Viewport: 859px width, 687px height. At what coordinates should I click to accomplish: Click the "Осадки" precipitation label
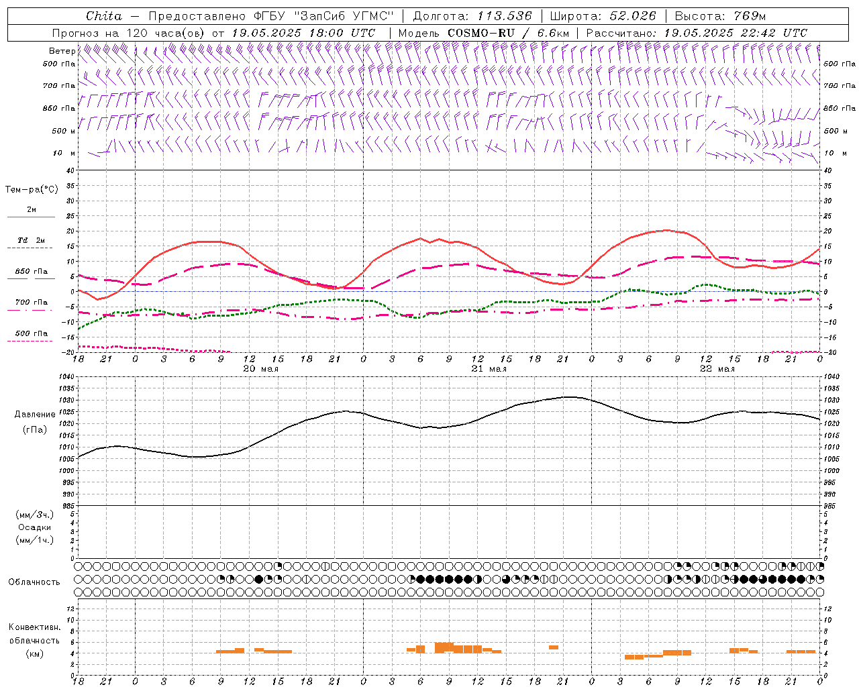(35, 528)
